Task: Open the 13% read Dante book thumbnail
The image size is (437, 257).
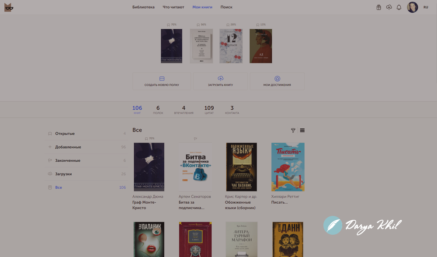Action: pos(260,46)
